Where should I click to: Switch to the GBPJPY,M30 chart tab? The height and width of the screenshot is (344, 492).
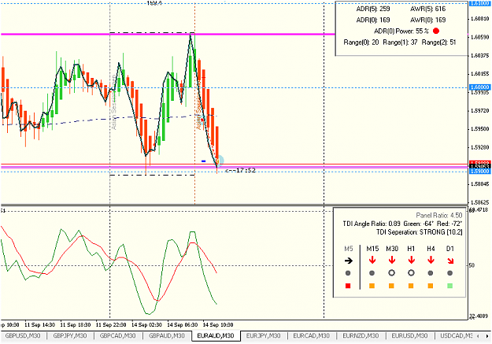[x=69, y=335]
